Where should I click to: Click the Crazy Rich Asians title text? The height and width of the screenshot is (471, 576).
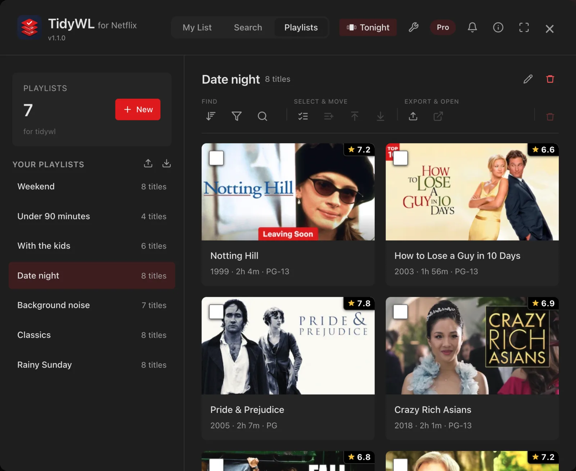coord(433,410)
